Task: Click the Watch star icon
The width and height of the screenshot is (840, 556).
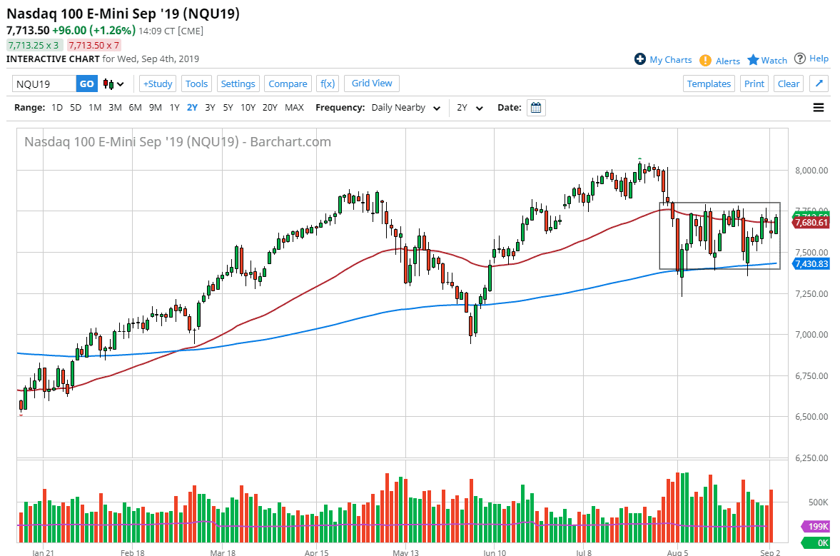Action: [x=753, y=60]
